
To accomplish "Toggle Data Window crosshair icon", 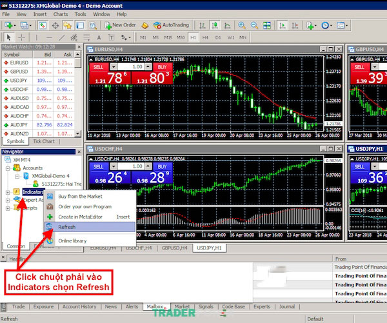I will click(x=55, y=25).
